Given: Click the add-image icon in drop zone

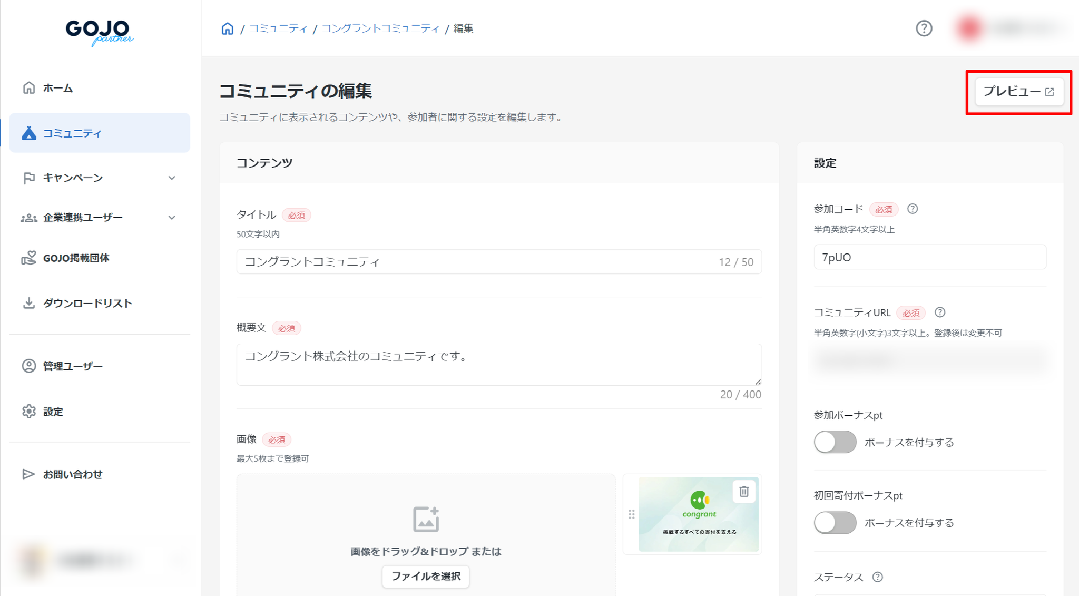Looking at the screenshot, I should [x=426, y=520].
